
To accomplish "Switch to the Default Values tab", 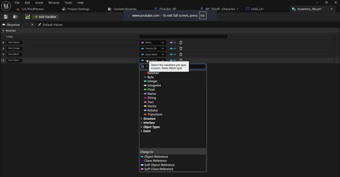I will click(50, 24).
